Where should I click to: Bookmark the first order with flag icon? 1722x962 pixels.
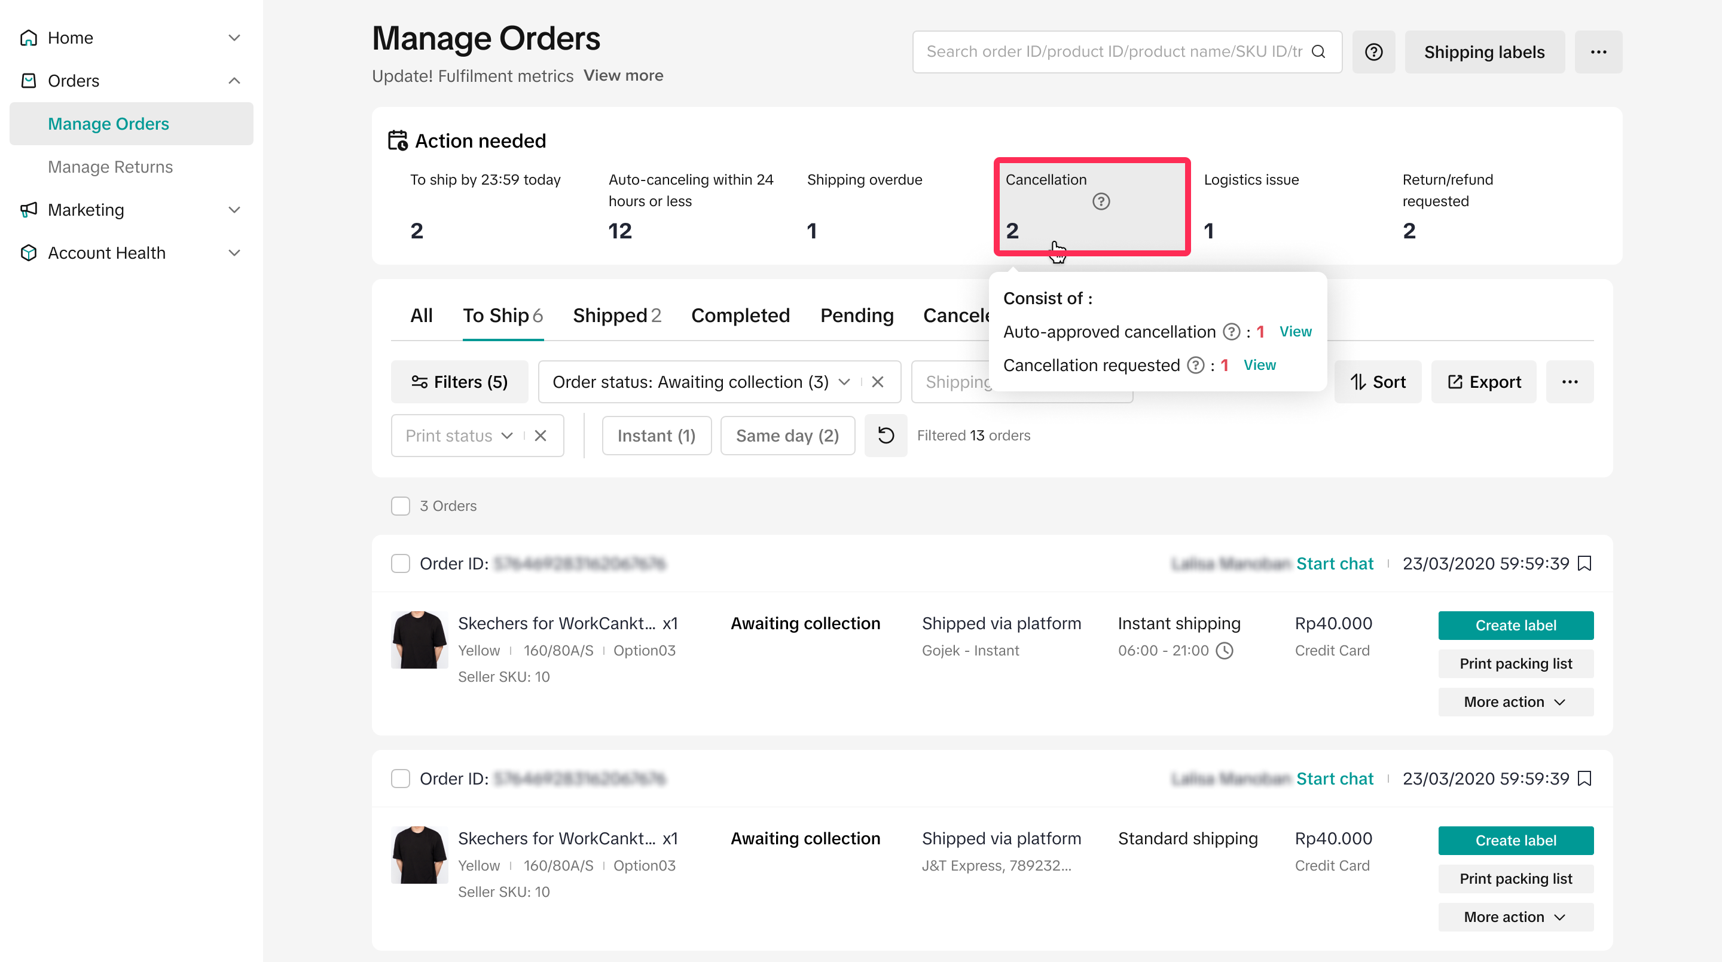1584,563
